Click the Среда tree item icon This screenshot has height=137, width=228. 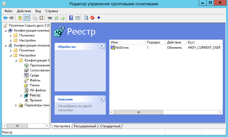pyautogui.click(x=26, y=75)
